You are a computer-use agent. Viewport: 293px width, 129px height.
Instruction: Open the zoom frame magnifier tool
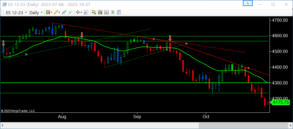pyautogui.click(x=86, y=12)
